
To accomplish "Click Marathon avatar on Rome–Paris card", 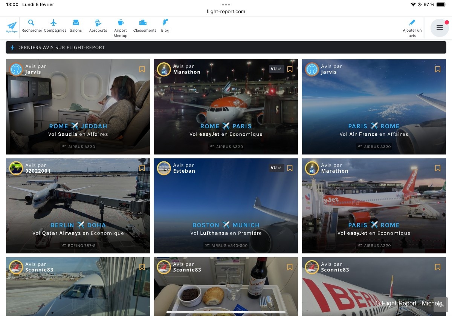I will point(164,69).
